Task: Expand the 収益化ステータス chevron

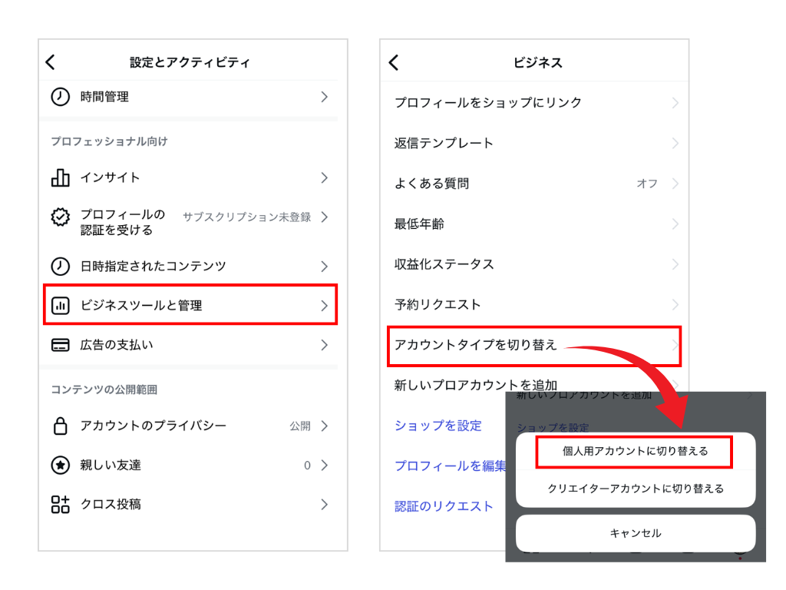Action: pos(675,264)
